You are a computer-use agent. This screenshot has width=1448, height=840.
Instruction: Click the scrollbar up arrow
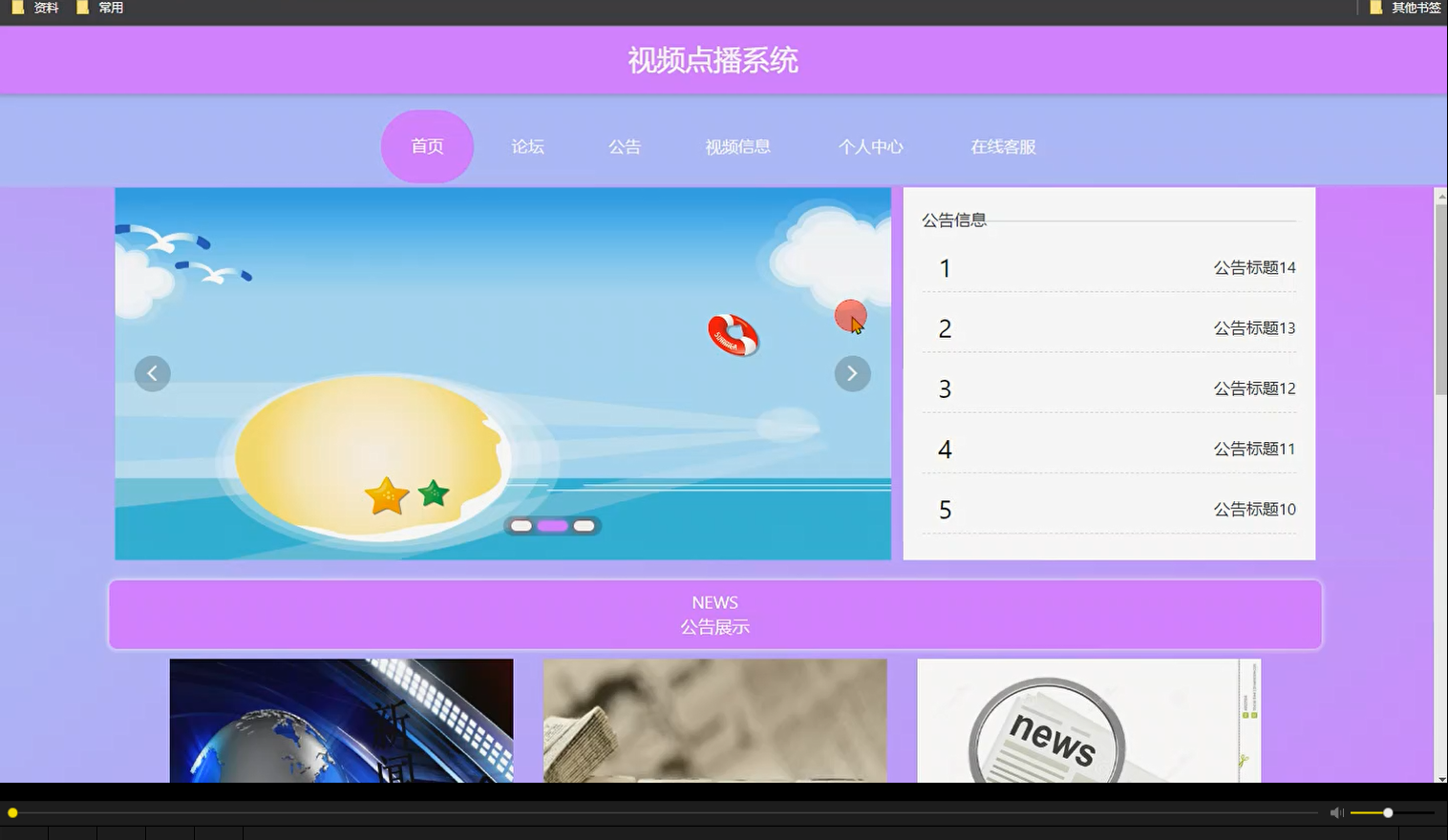(x=1440, y=196)
